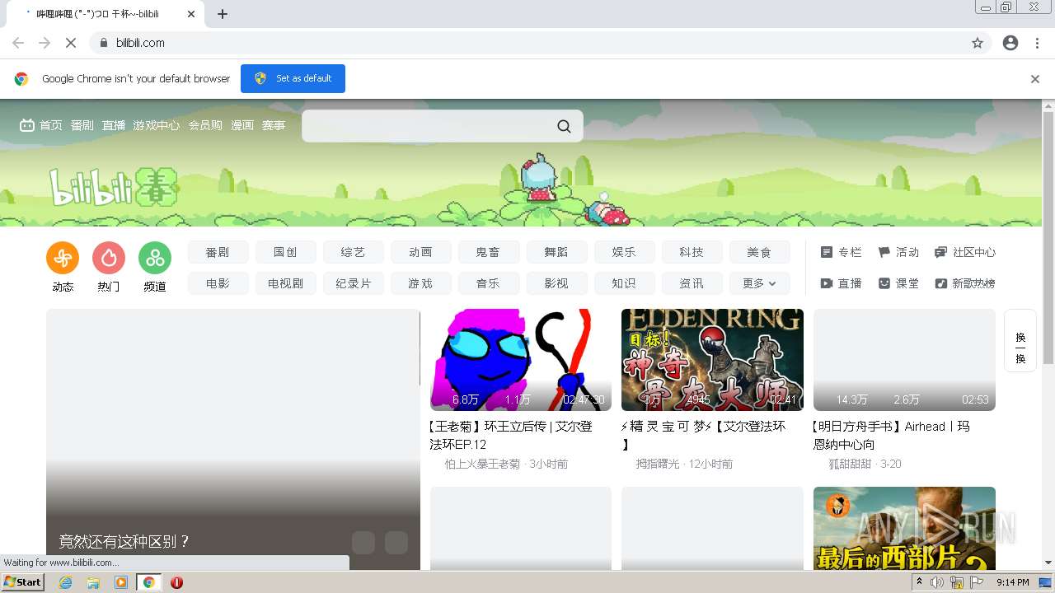Open 首页 with the TV icon
Image resolution: width=1055 pixels, height=593 pixels.
41,125
